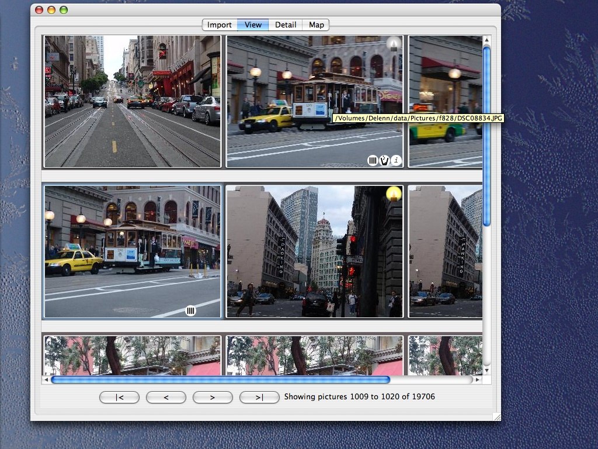This screenshot has height=449, width=598.
Task: Select the middle tree and pink awning thumbnail
Action: click(x=315, y=355)
